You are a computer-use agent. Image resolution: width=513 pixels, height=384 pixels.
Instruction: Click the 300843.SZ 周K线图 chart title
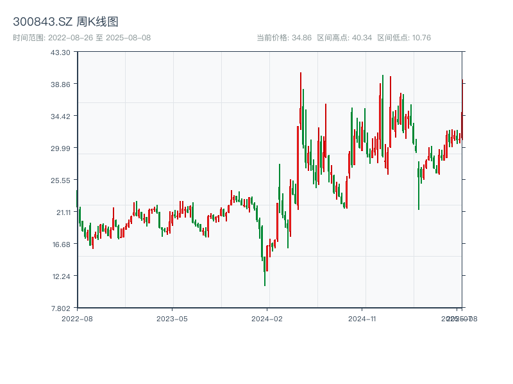[x=65, y=22]
